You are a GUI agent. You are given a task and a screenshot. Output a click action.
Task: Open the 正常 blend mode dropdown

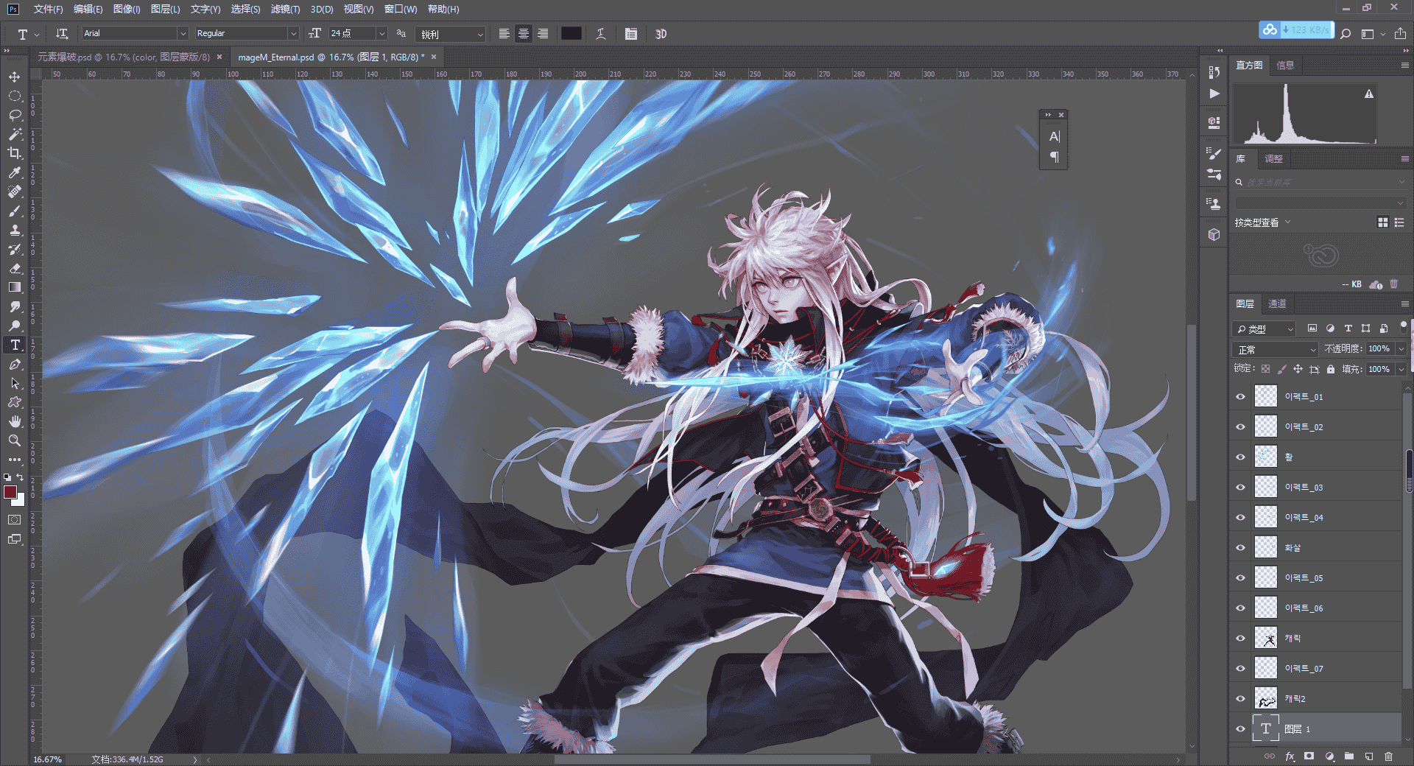click(x=1276, y=349)
